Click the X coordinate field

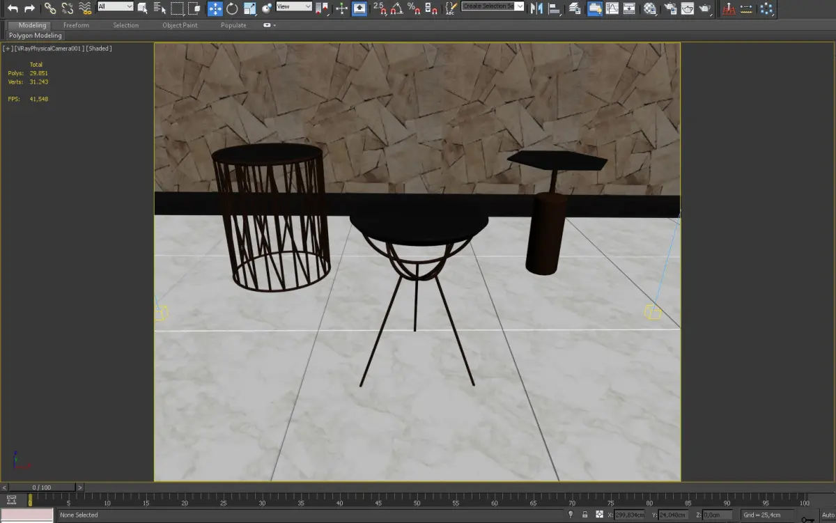click(x=629, y=515)
